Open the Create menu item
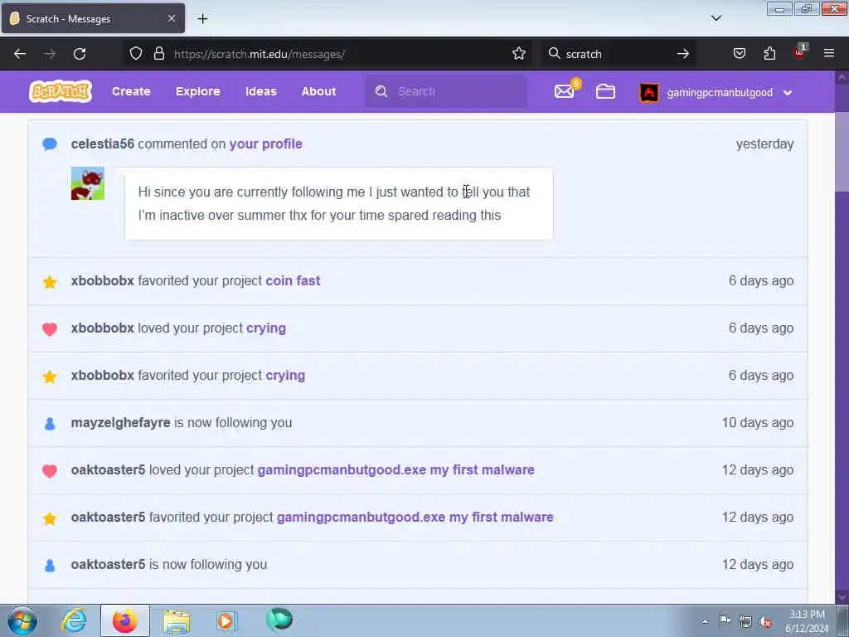The image size is (849, 637). tap(131, 91)
